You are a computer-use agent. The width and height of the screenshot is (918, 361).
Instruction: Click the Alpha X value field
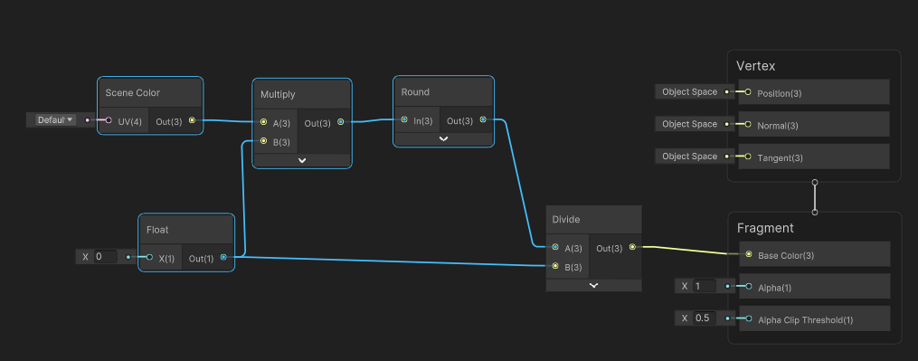[705, 287]
